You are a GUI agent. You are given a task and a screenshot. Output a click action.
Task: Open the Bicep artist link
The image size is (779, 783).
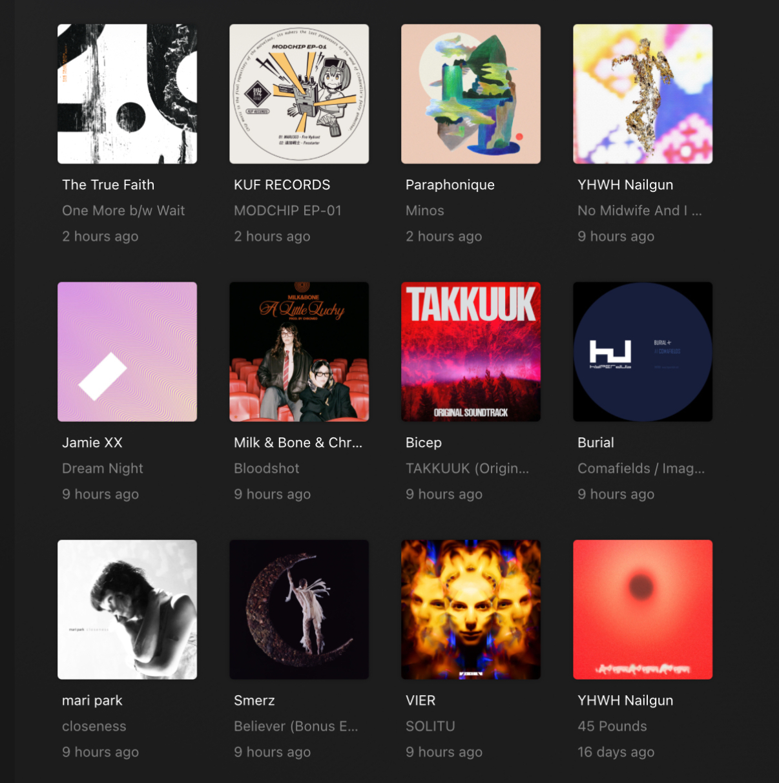click(424, 443)
